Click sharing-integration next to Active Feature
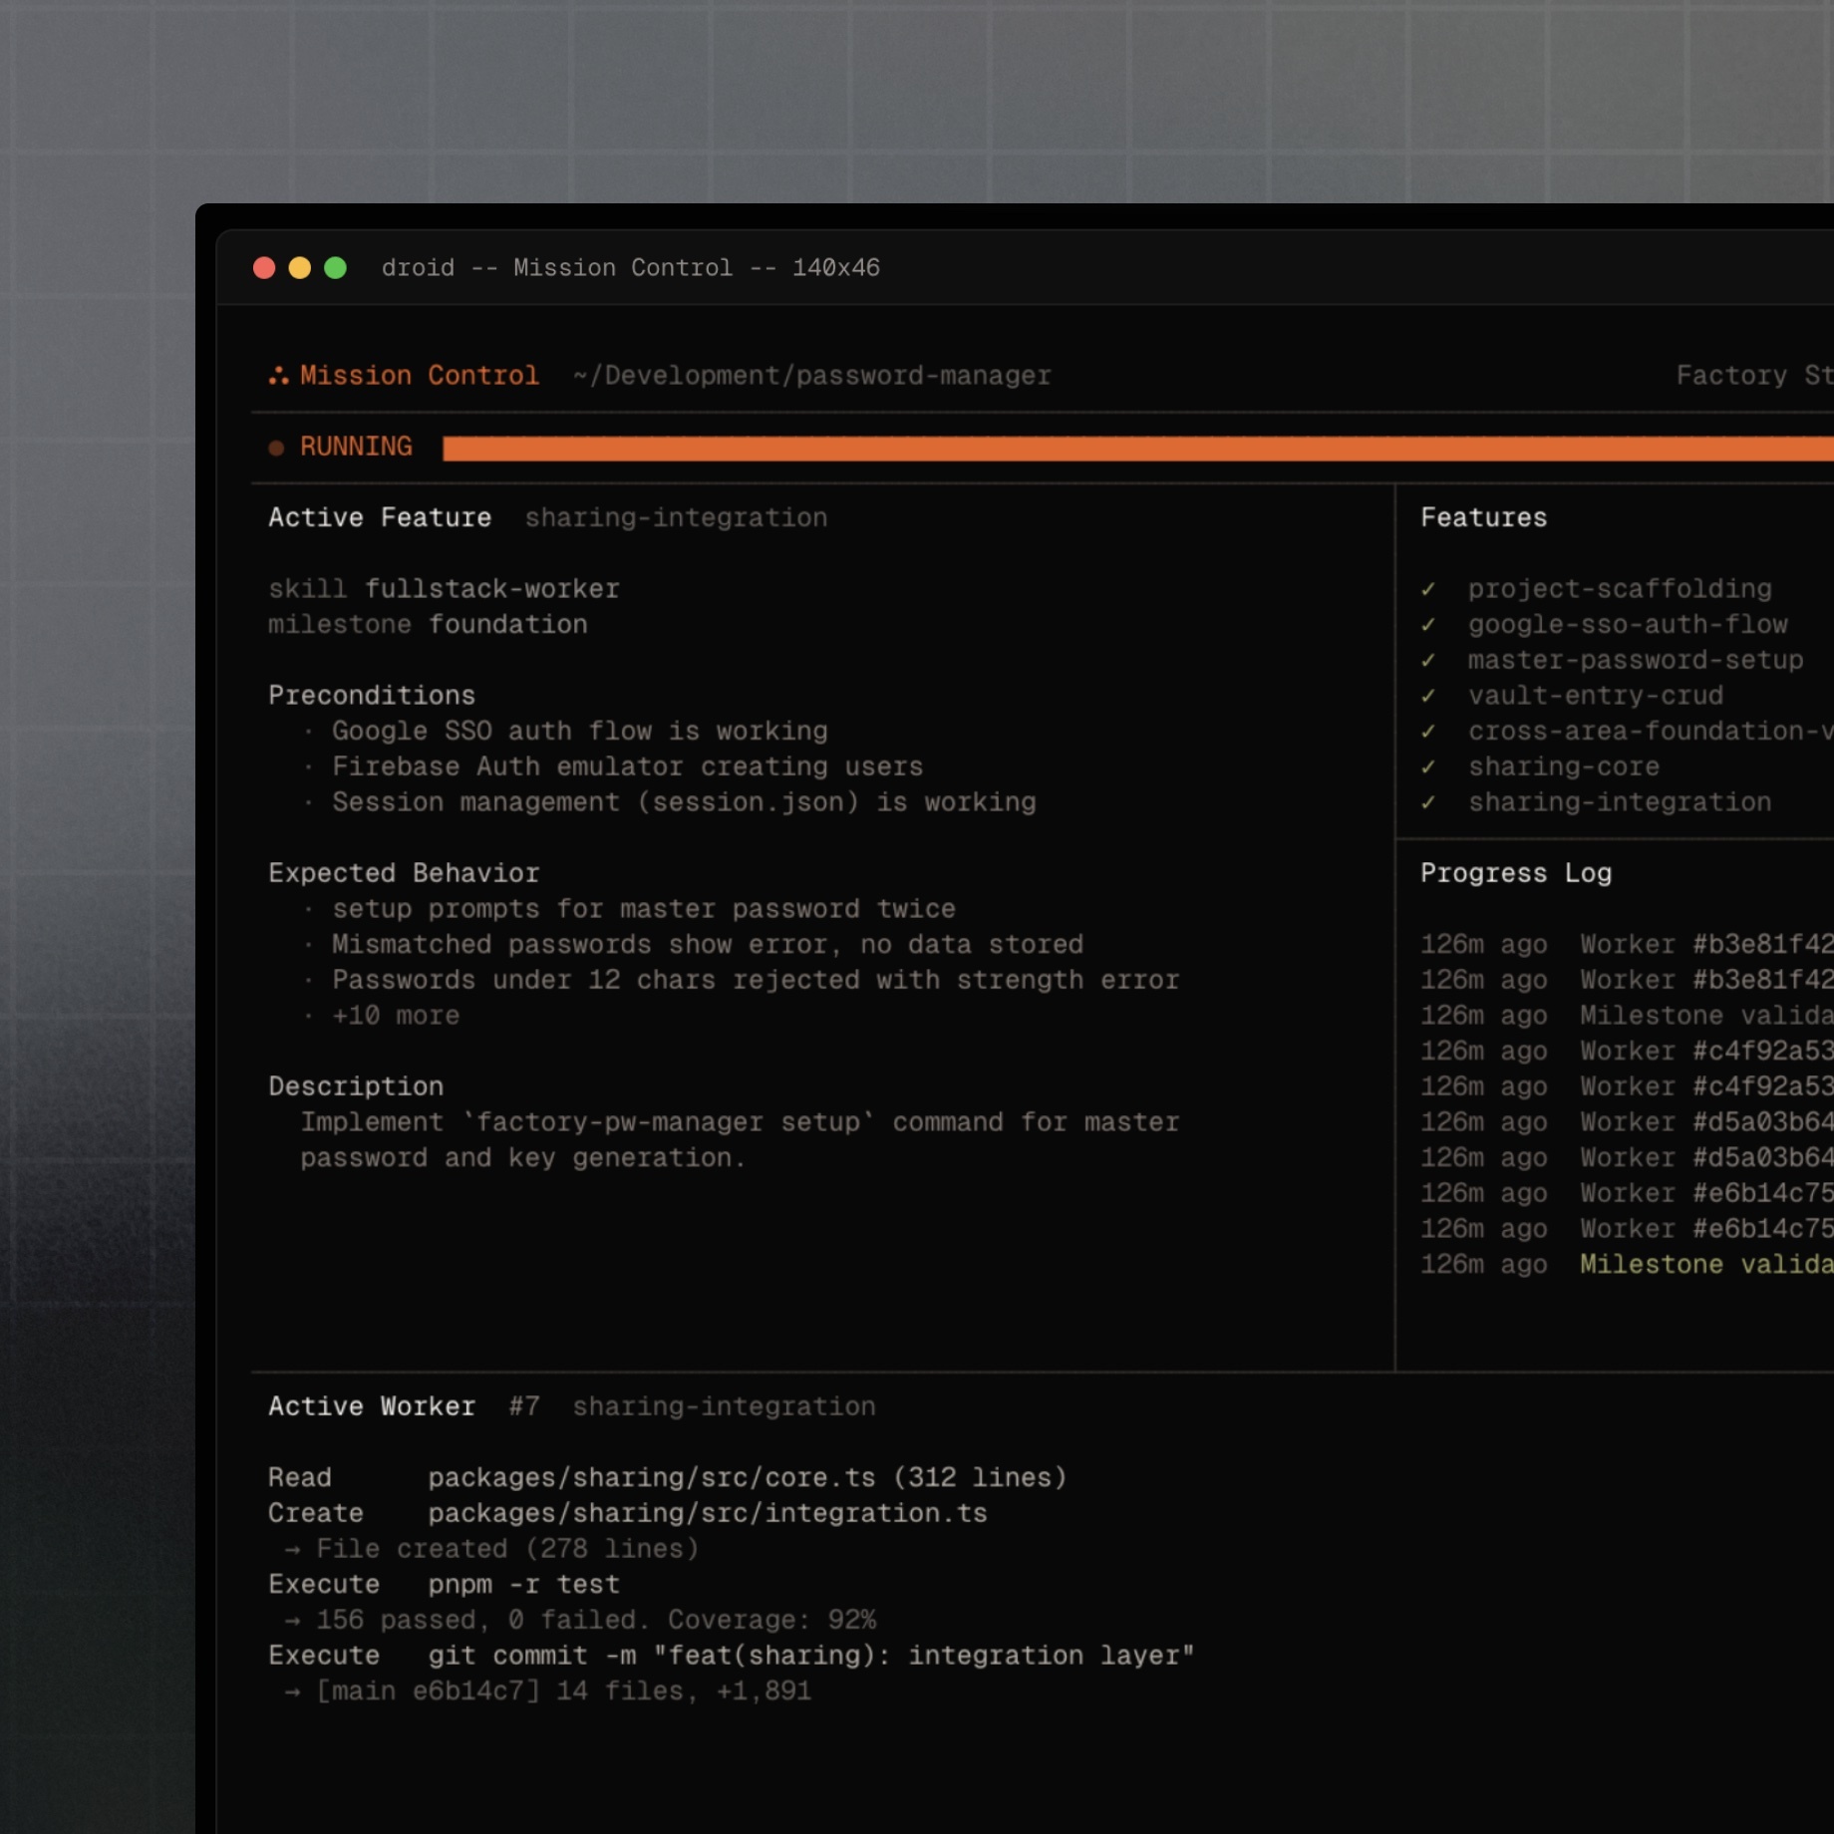 click(676, 518)
